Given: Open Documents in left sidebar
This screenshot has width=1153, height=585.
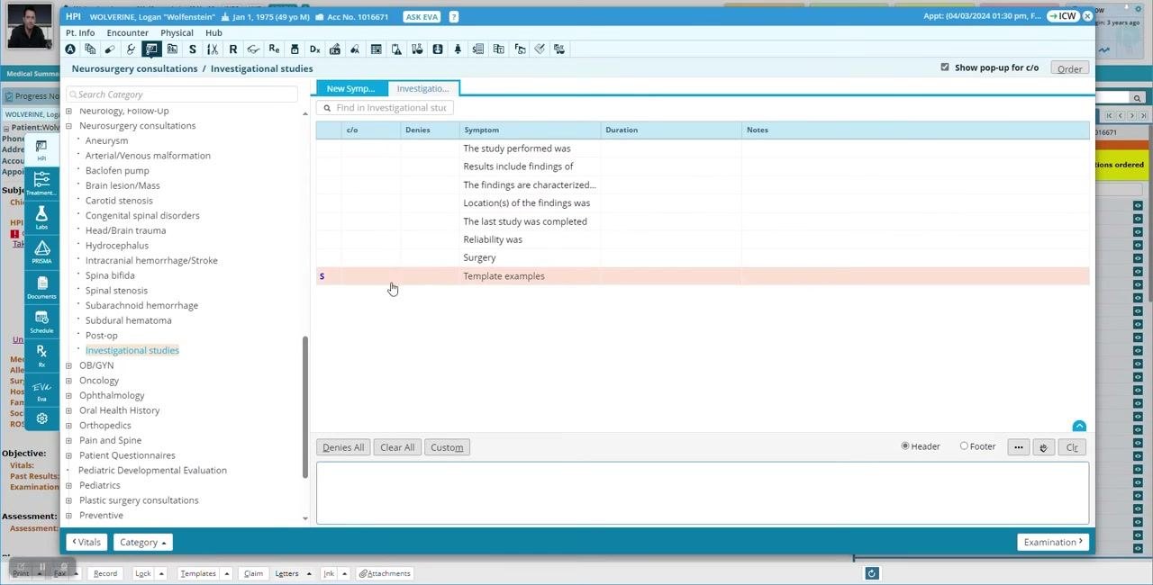Looking at the screenshot, I should coord(41,286).
